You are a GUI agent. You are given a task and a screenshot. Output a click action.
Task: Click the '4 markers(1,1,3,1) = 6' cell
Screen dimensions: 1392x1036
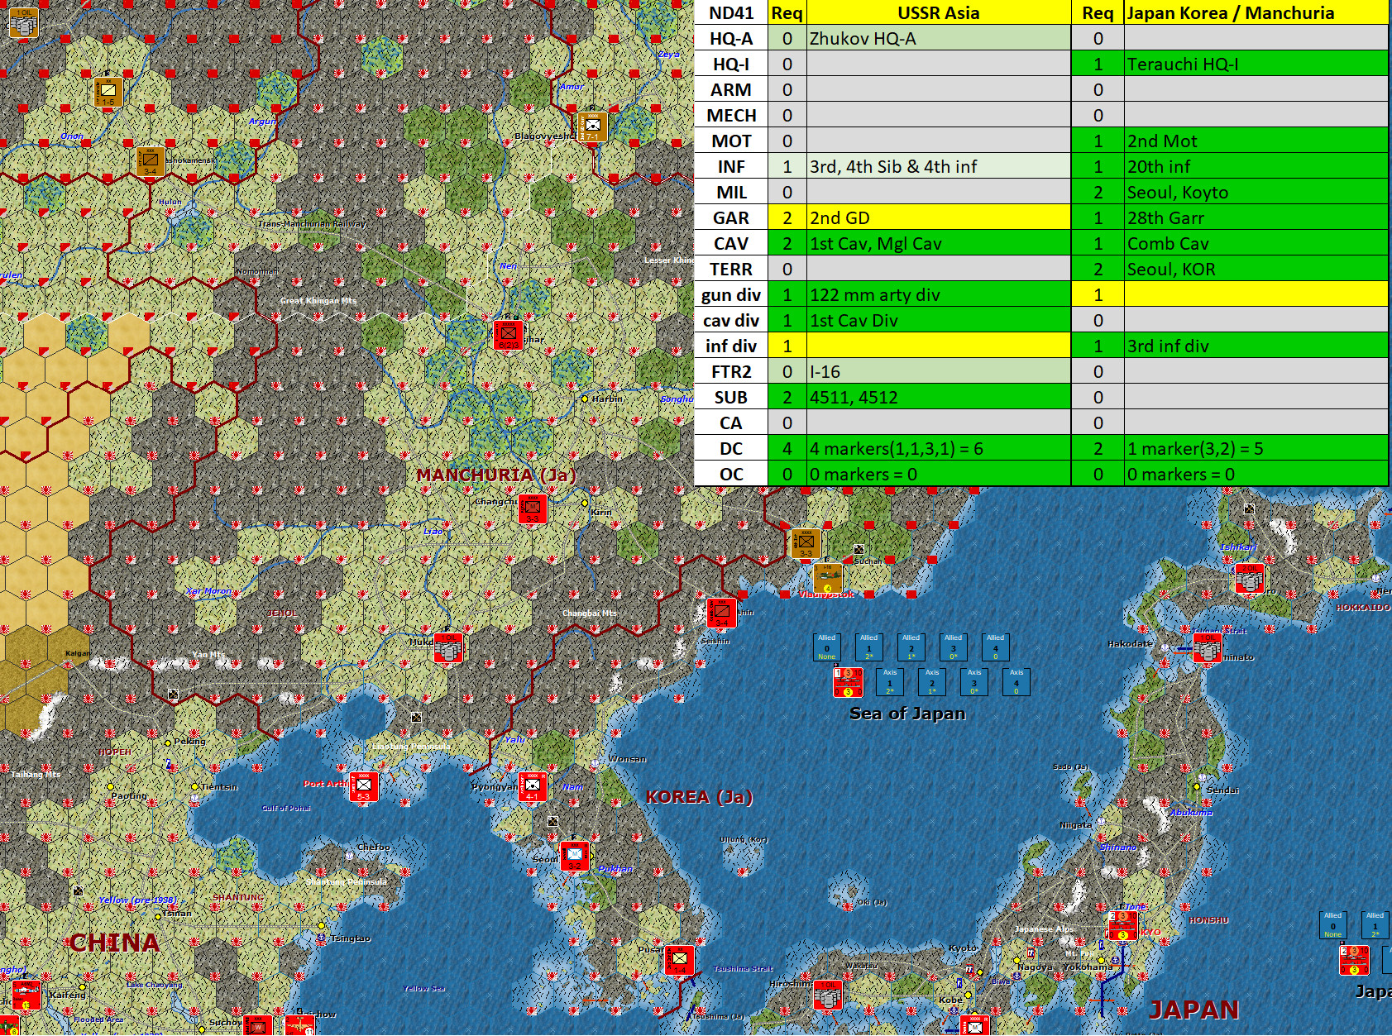point(939,448)
